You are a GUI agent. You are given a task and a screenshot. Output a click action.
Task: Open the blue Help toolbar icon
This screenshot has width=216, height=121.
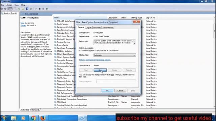(x=27, y=9)
